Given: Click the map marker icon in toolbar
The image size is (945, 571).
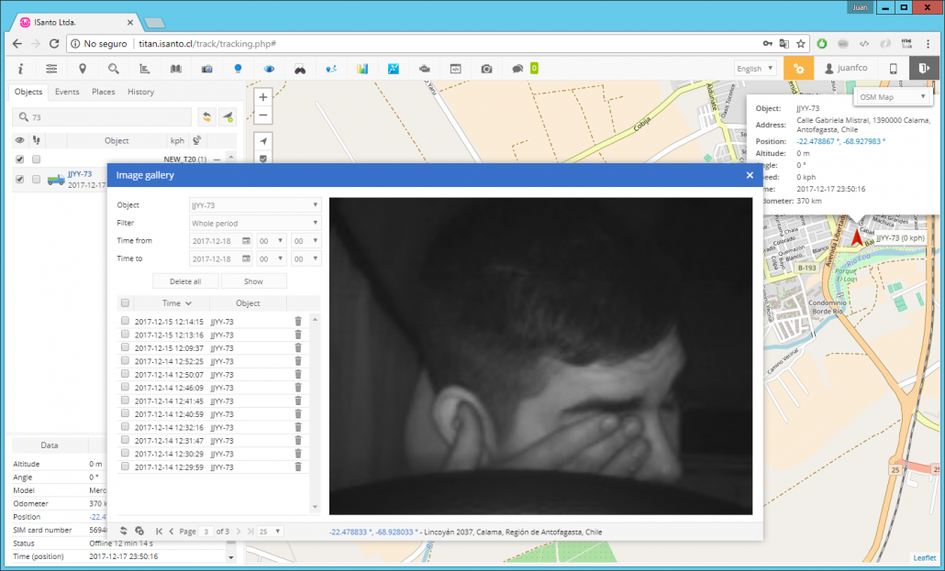Looking at the screenshot, I should point(83,69).
